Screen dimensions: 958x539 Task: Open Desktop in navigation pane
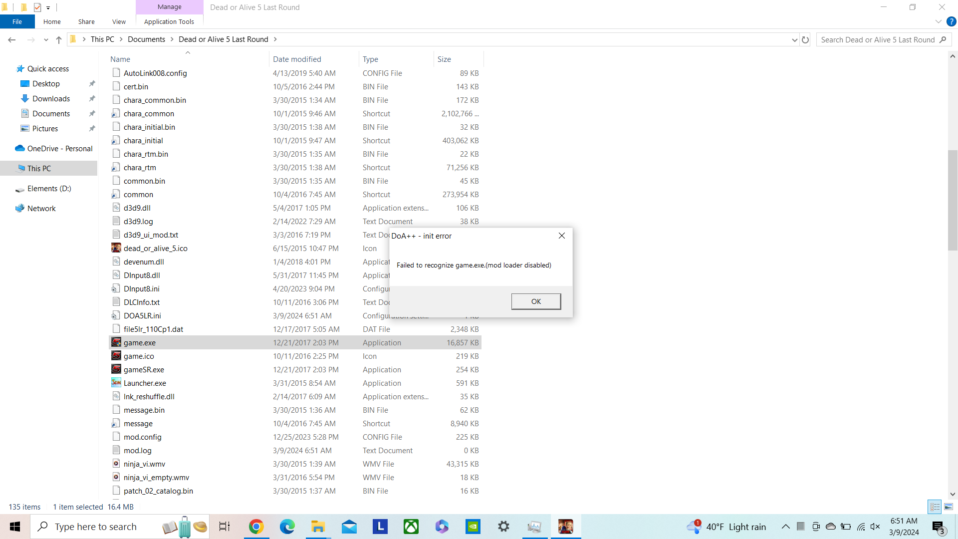click(46, 84)
